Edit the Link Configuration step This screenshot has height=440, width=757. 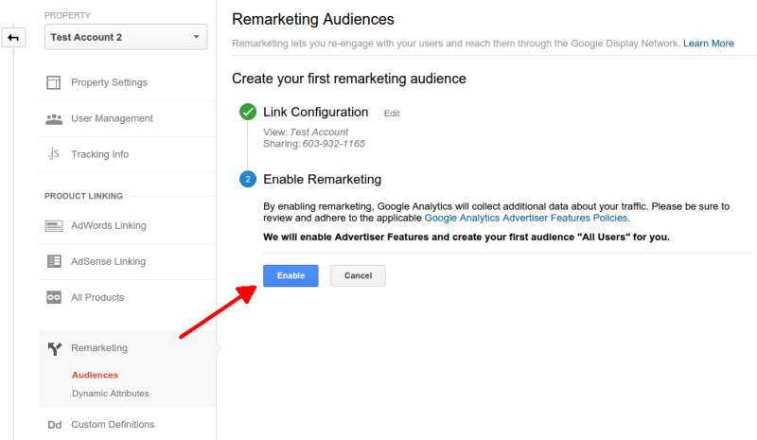pyautogui.click(x=392, y=114)
